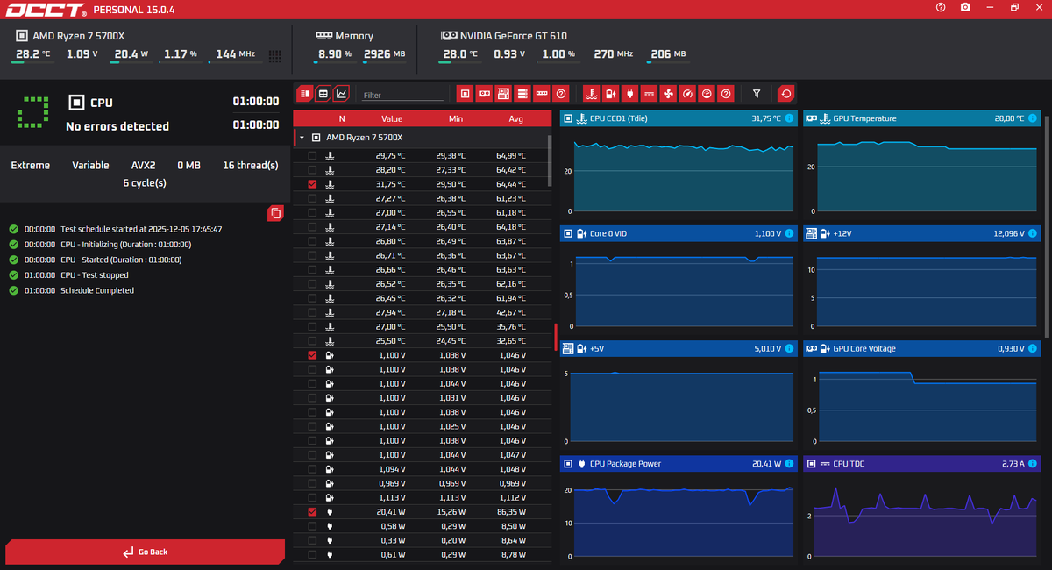The height and width of the screenshot is (570, 1052).
Task: Click the AVX2 instruction set label
Action: (x=144, y=165)
